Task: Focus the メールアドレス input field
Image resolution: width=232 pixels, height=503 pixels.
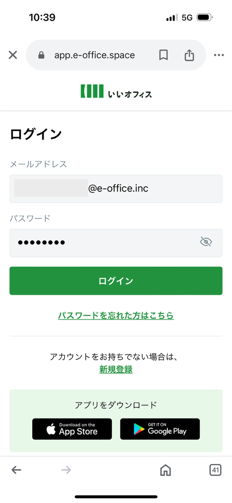Action: [x=116, y=189]
